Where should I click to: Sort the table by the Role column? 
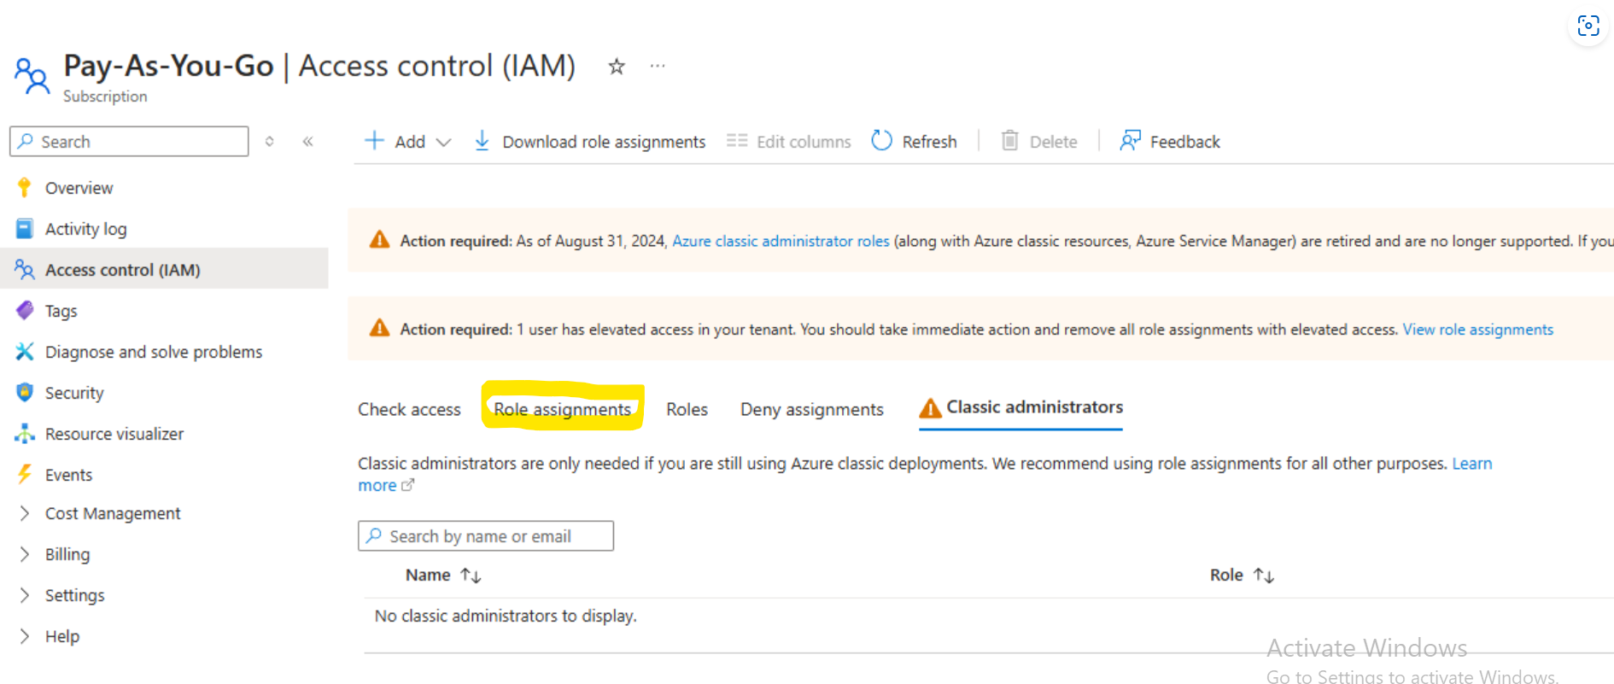(x=1242, y=575)
